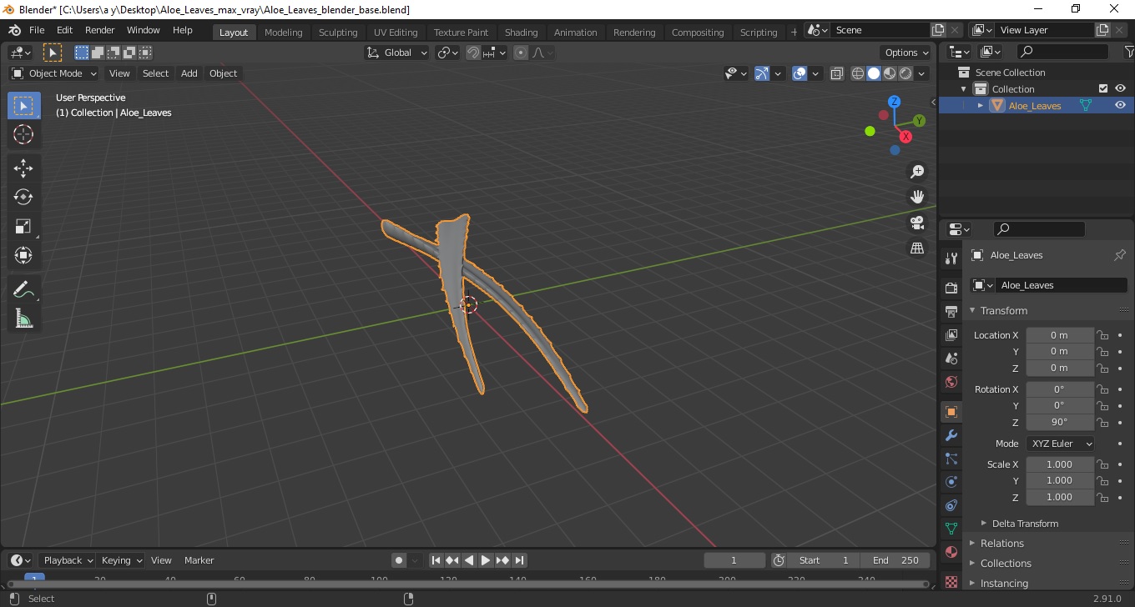
Task: Select the Transform tool
Action: click(23, 255)
